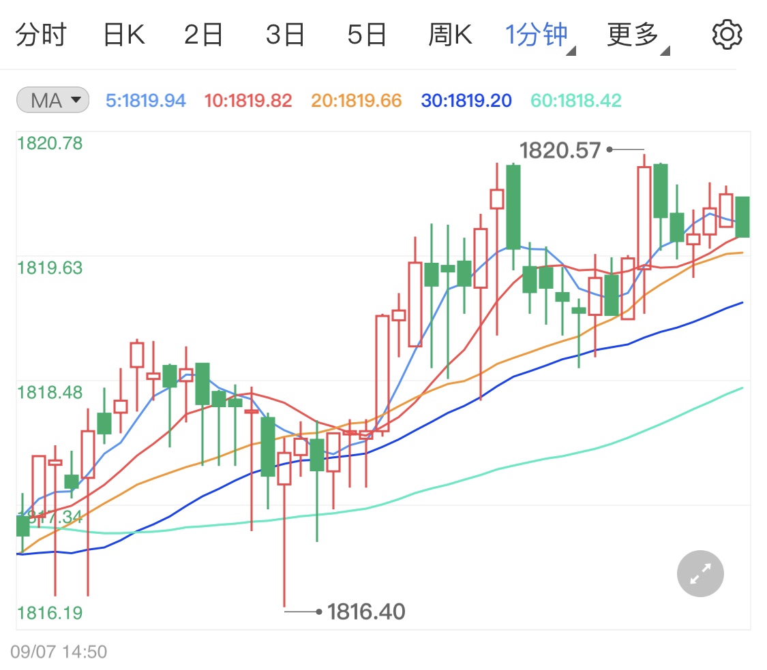Click the 1820.57 high price marker
The width and height of the screenshot is (767, 670).
(x=560, y=150)
